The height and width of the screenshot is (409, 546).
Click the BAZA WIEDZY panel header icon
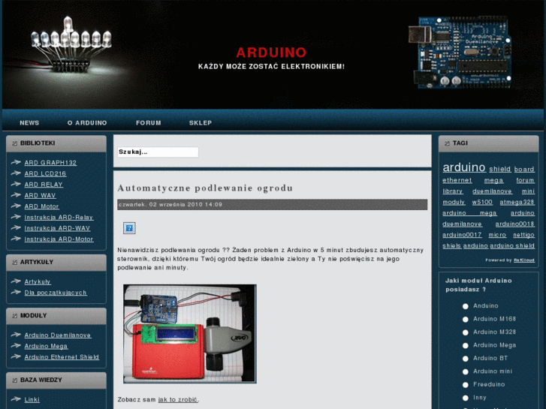14,380
